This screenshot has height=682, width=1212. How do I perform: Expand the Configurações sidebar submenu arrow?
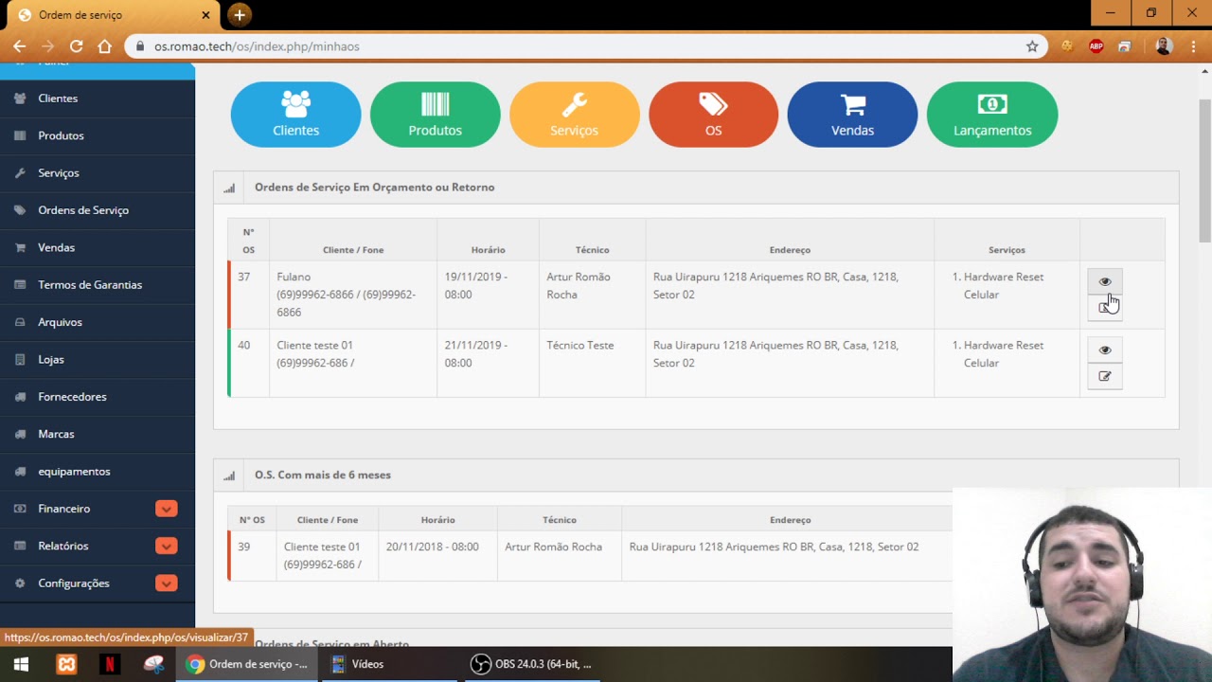[x=166, y=583]
